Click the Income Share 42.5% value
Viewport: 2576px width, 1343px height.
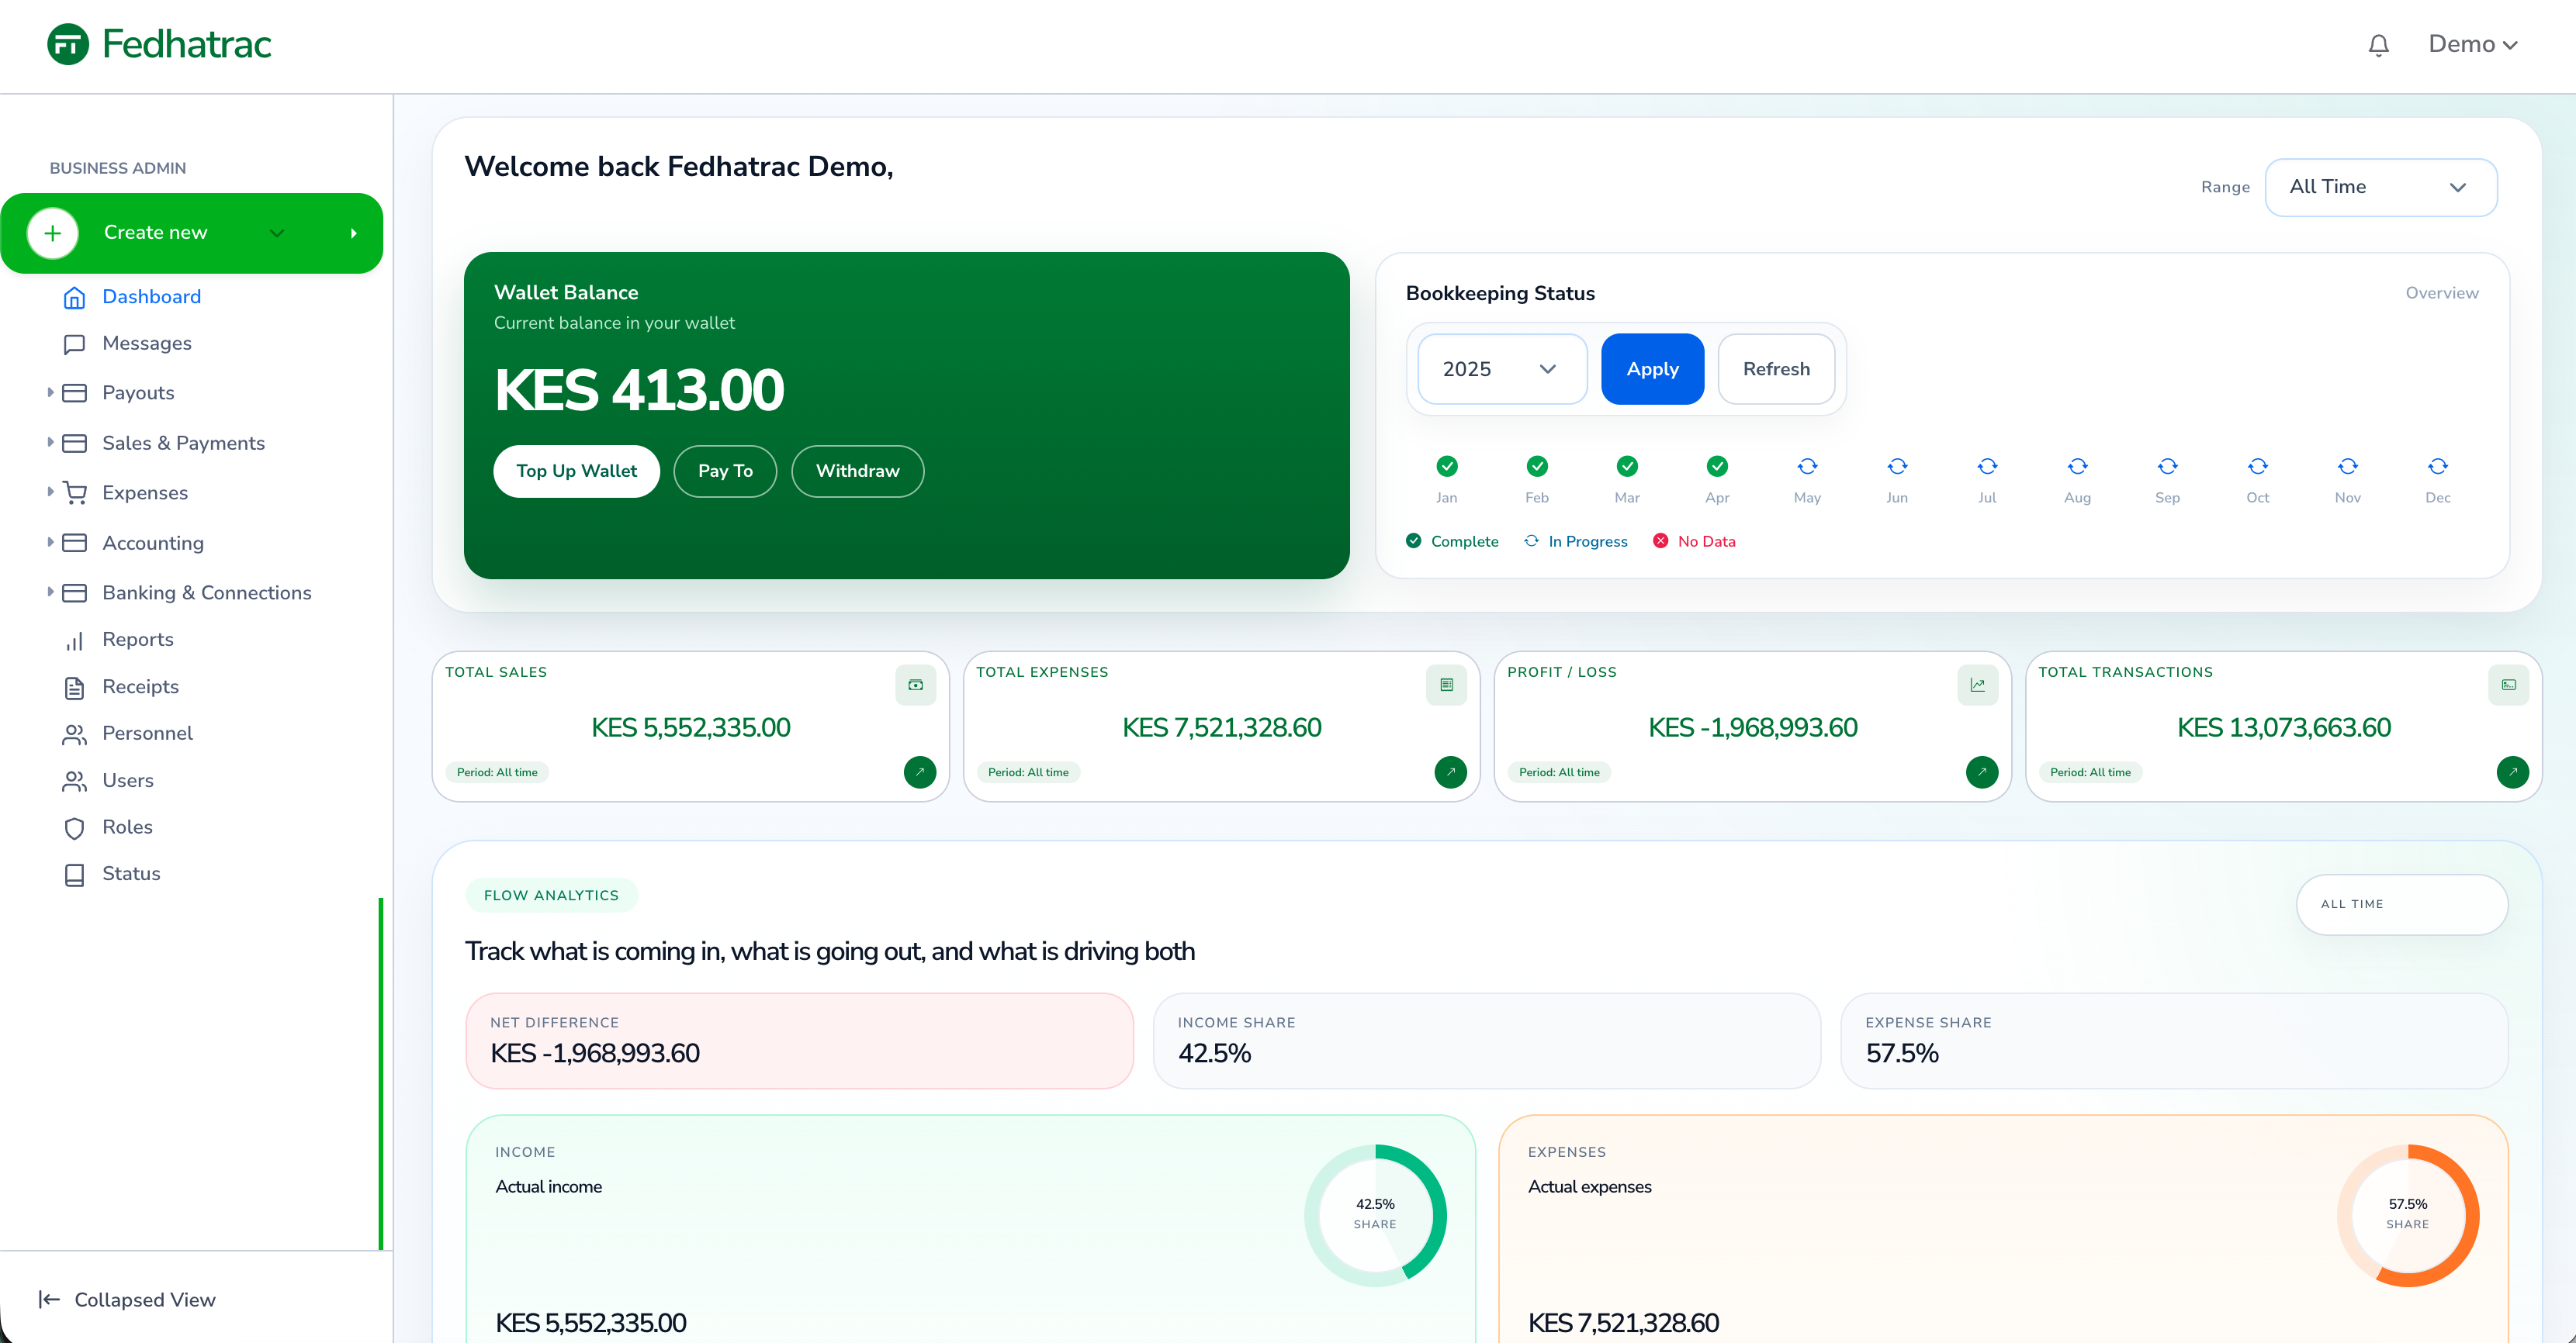point(1214,1053)
